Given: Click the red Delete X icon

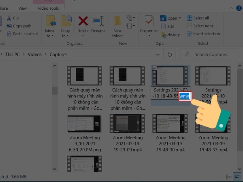Looking at the screenshot, I should [83, 21].
